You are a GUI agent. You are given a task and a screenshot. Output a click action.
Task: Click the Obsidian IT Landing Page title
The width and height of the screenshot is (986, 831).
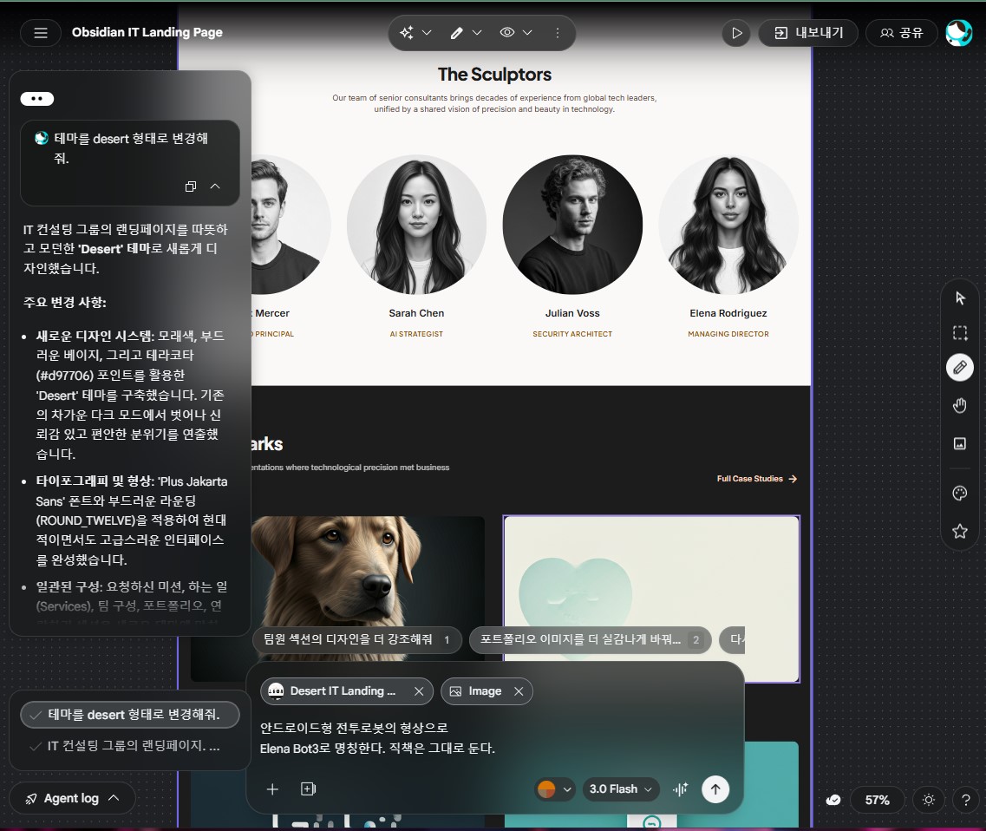pyautogui.click(x=147, y=32)
